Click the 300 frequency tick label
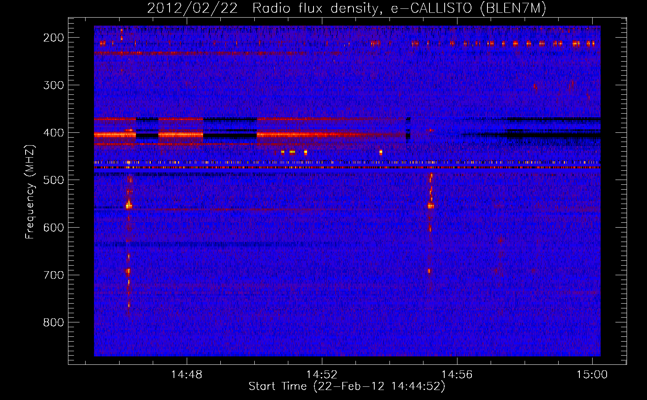Image resolution: width=647 pixels, height=400 pixels. [x=54, y=85]
